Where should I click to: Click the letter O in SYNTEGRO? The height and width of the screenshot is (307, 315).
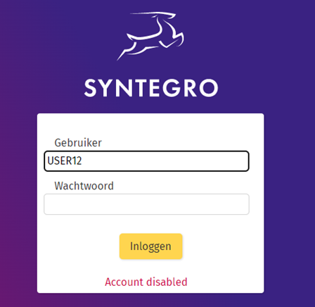pyautogui.click(x=209, y=88)
